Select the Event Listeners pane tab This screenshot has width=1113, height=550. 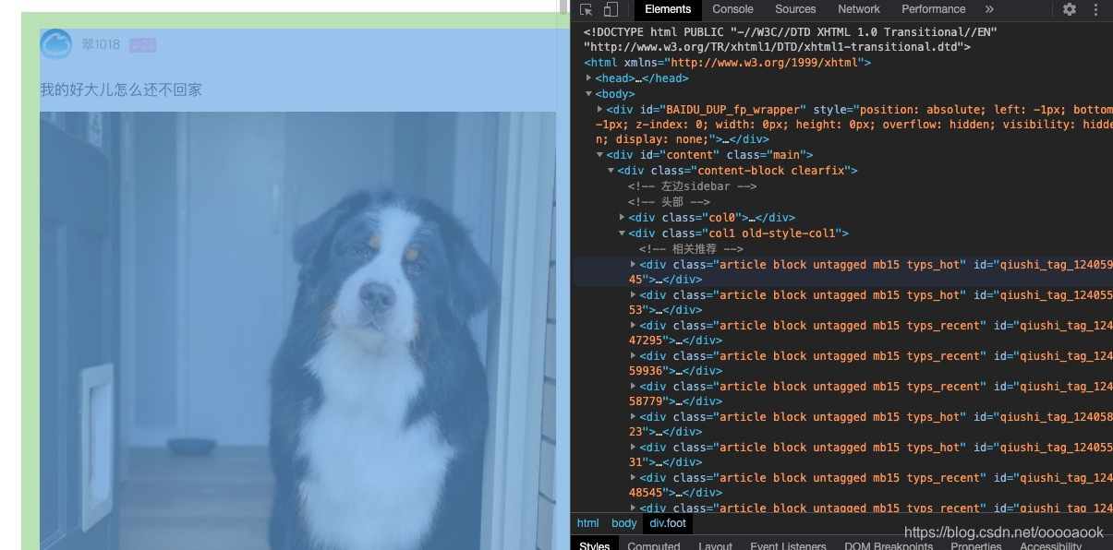click(x=788, y=545)
